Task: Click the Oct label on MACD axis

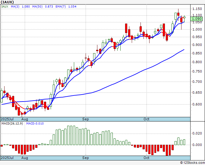Action: coord(147,158)
